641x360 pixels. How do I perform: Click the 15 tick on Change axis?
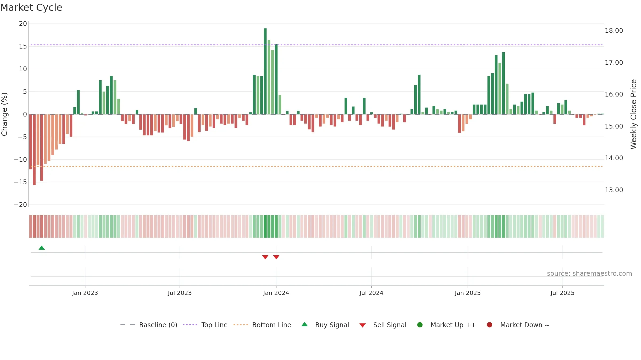[23, 46]
